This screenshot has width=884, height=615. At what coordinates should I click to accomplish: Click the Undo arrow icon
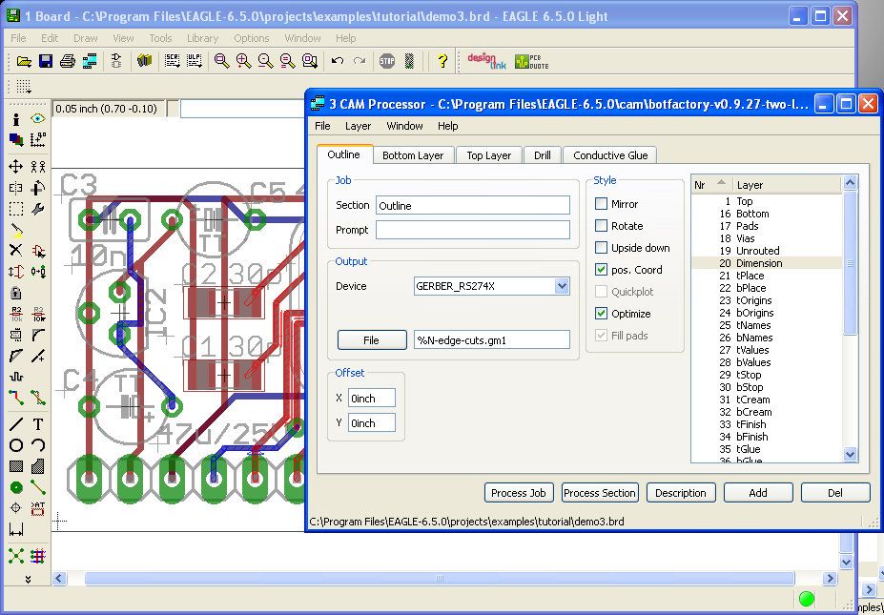pyautogui.click(x=338, y=61)
